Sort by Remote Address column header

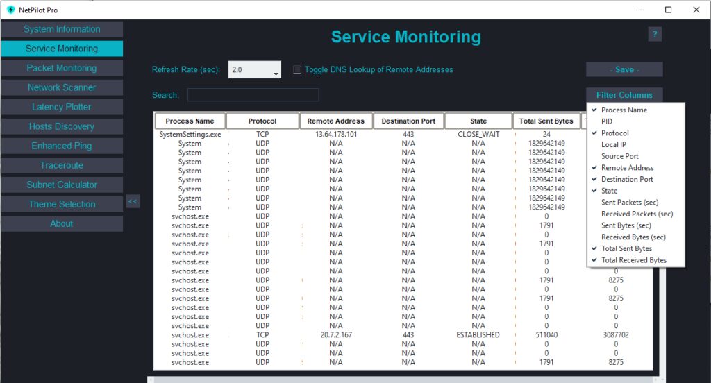(335, 121)
